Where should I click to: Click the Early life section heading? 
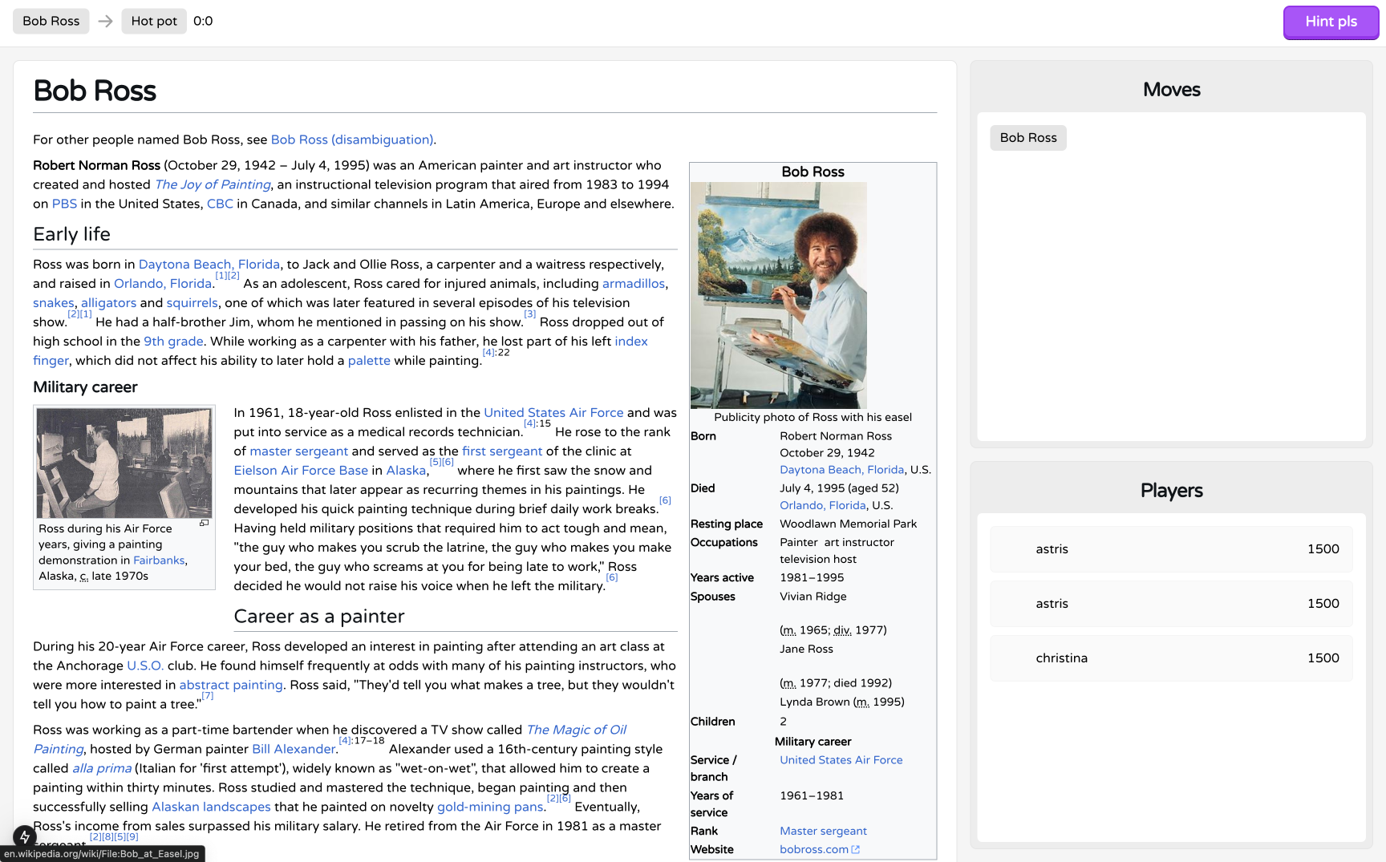coord(72,234)
